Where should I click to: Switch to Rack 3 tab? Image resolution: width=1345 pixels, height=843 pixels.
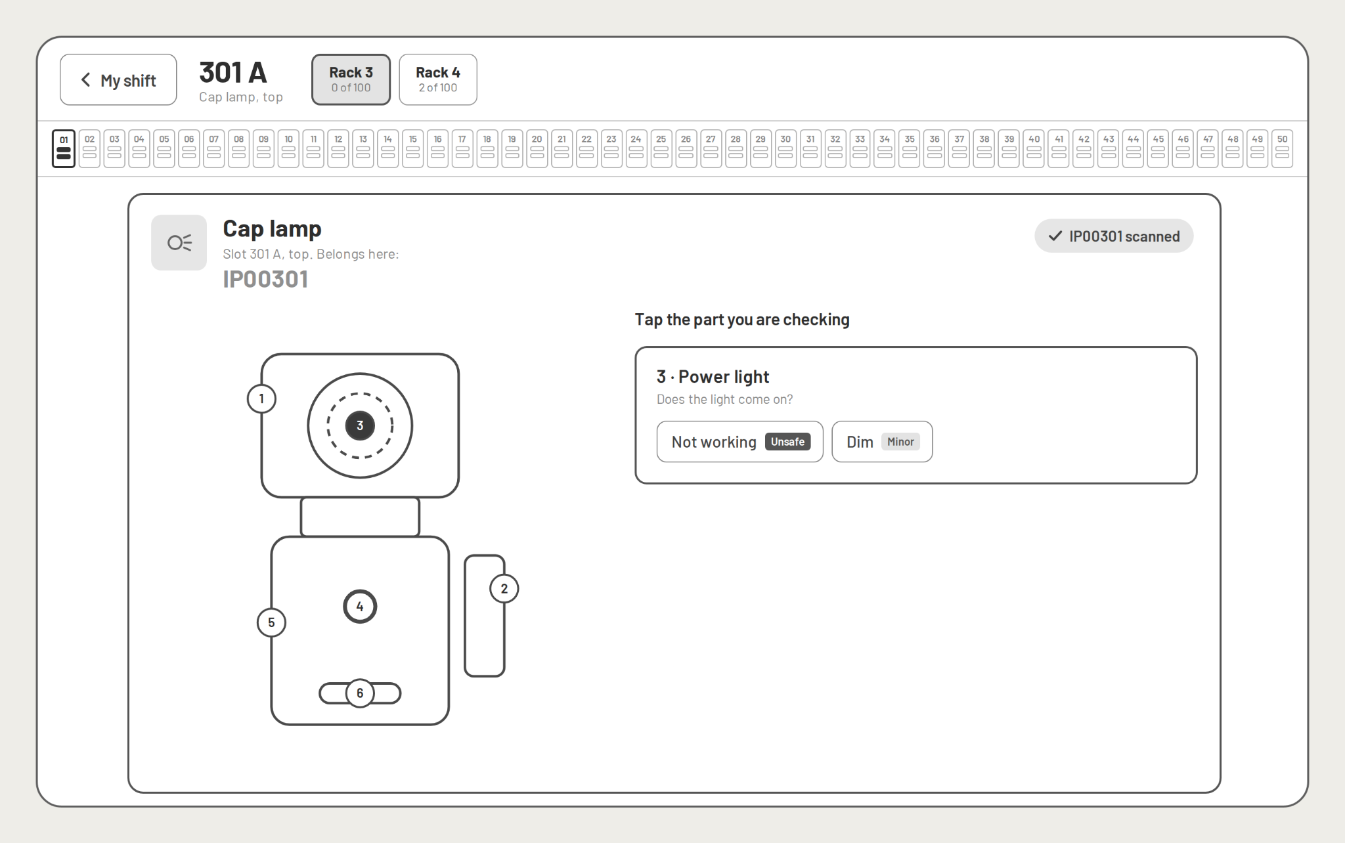[351, 79]
